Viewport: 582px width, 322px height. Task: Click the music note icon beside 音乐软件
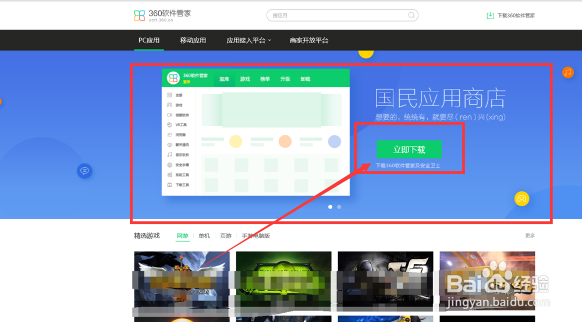tap(169, 154)
